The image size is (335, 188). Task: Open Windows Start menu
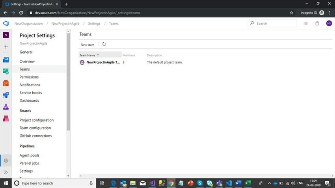[x=6, y=183]
